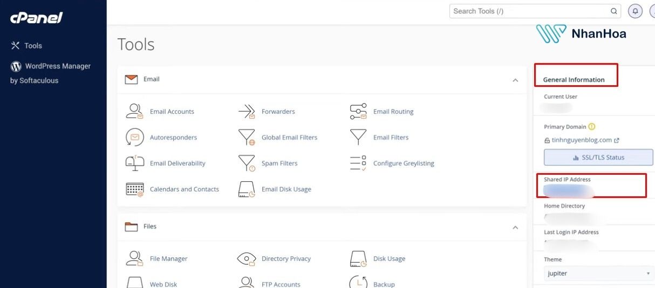
Task: Open the FTP Accounts link
Action: pyautogui.click(x=281, y=284)
